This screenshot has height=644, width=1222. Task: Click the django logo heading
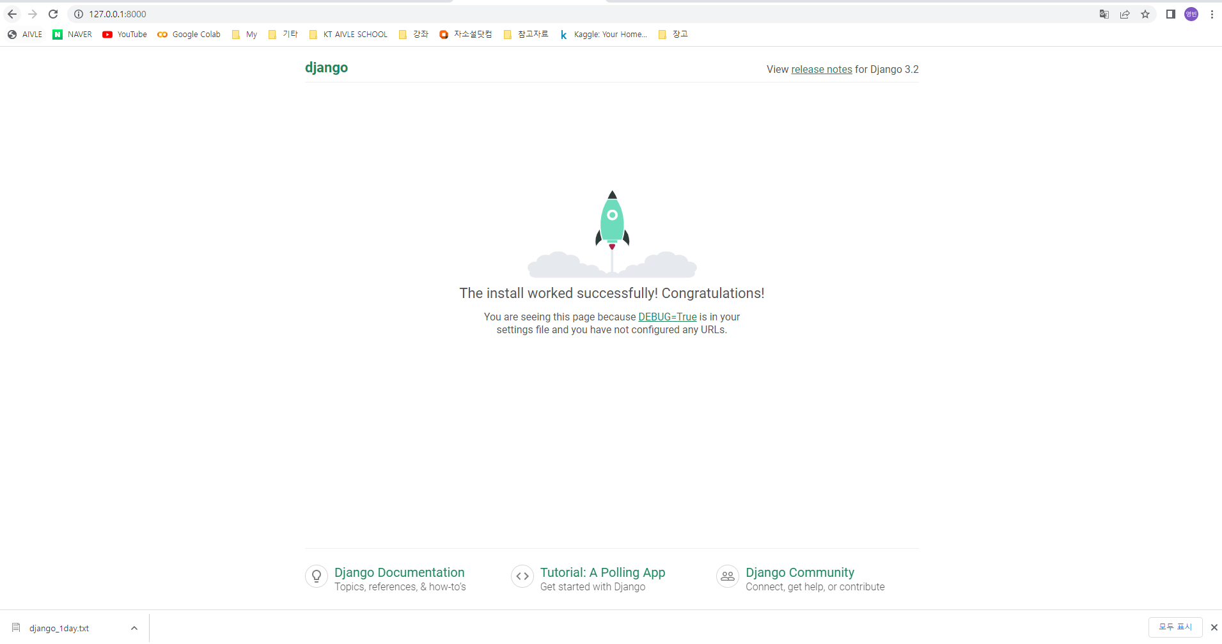(326, 68)
